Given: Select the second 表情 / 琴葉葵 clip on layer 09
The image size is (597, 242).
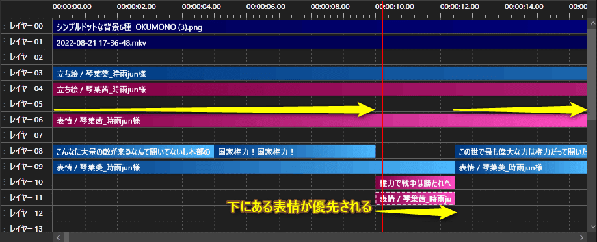Looking at the screenshot, I should [x=521, y=167].
